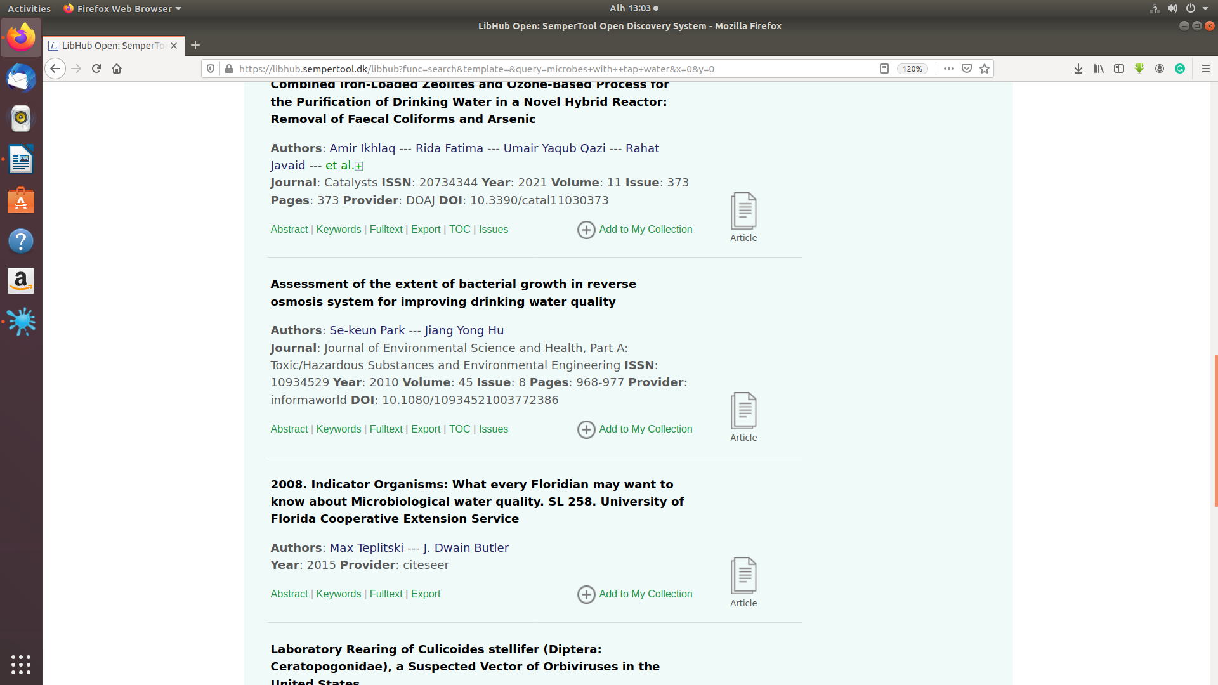Screen dimensions: 1218x685
Task: Open a new tab with the plus button
Action: tap(195, 45)
